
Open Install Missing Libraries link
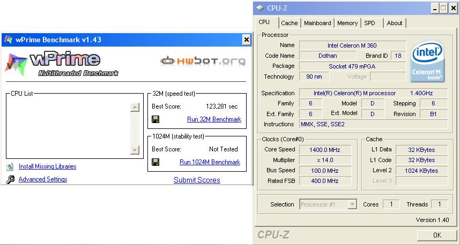pyautogui.click(x=48, y=166)
